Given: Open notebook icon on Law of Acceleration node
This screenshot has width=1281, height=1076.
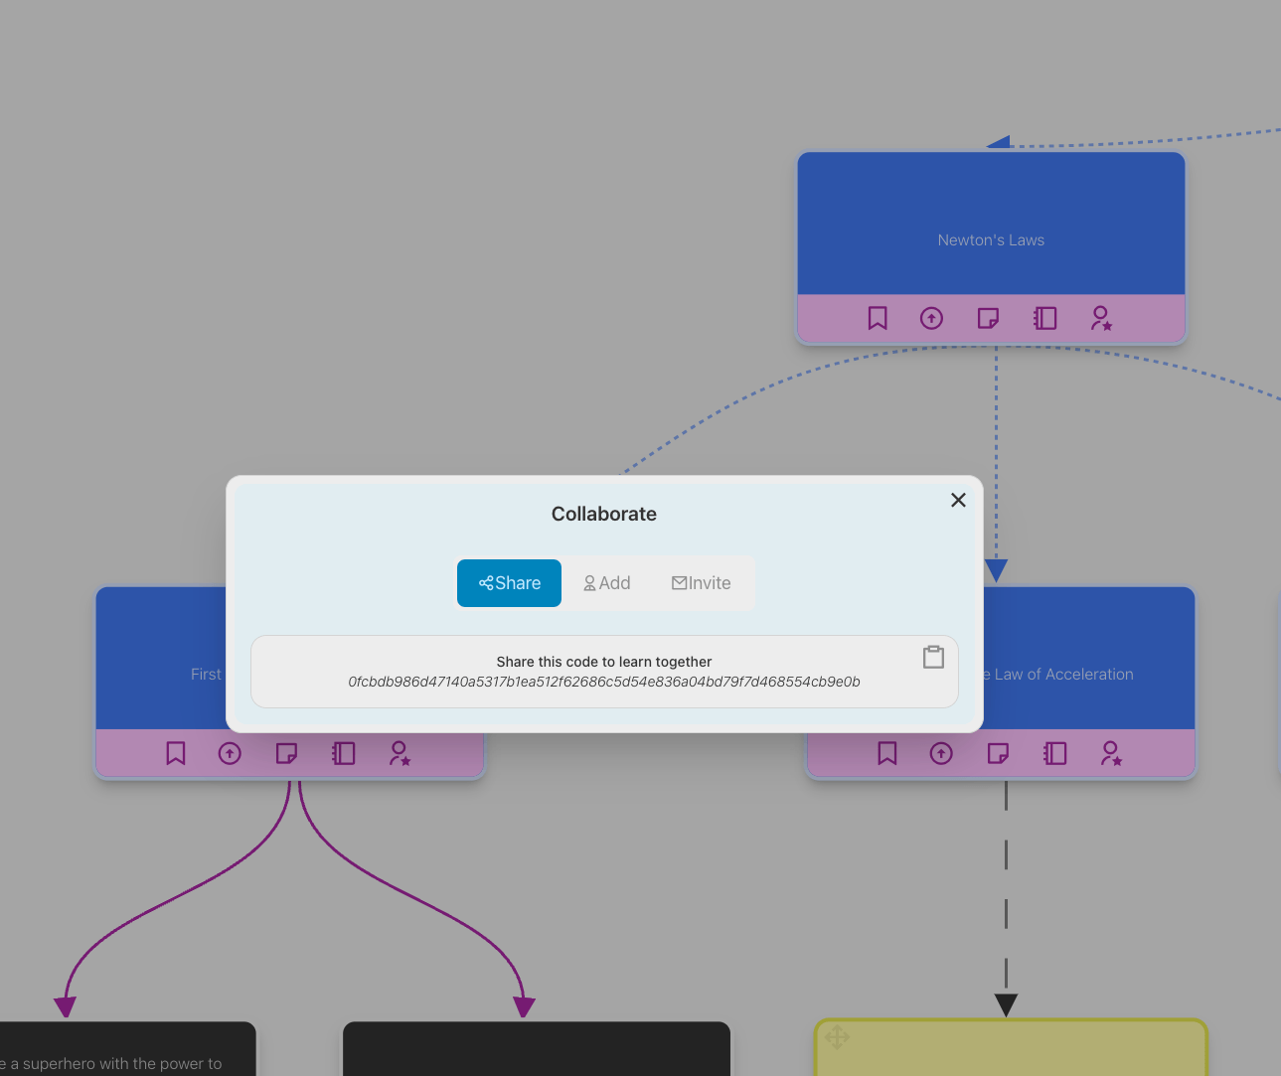Looking at the screenshot, I should click(x=1054, y=753).
